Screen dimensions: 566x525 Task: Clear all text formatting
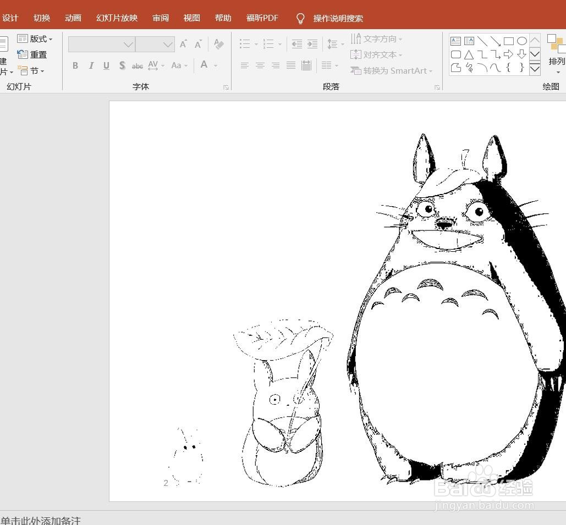click(218, 44)
